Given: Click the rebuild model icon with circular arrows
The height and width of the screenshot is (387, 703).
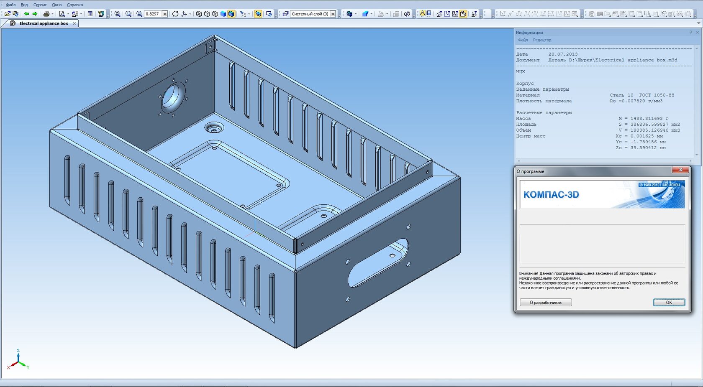Looking at the screenshot, I should click(407, 14).
